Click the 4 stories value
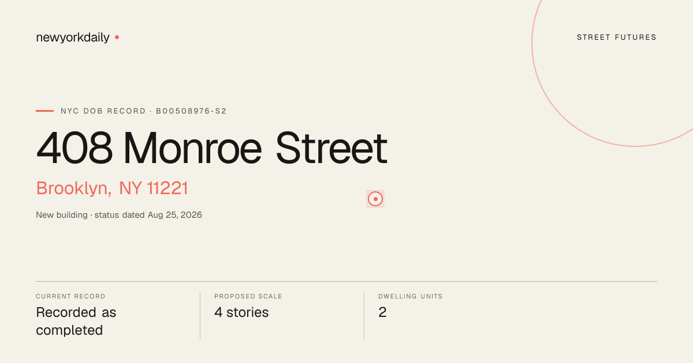This screenshot has height=363, width=693. click(x=241, y=312)
